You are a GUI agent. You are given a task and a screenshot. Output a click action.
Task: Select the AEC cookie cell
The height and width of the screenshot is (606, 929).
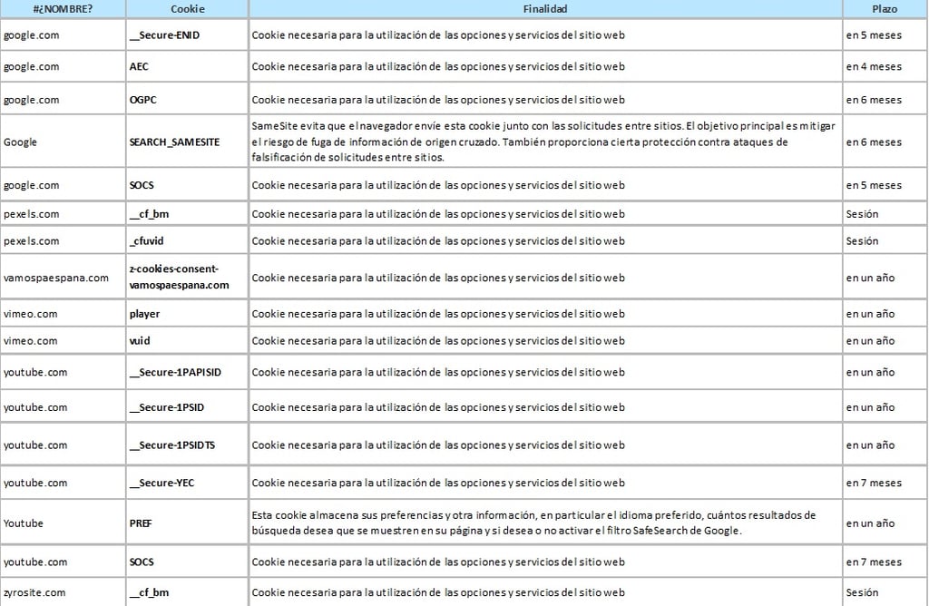click(x=187, y=66)
